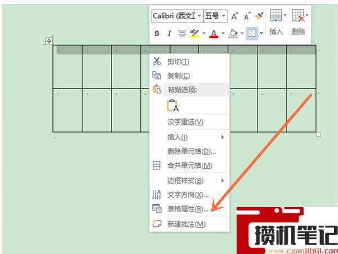Choose 剪切(T) from the context menu
The height and width of the screenshot is (254, 338).
pyautogui.click(x=189, y=62)
